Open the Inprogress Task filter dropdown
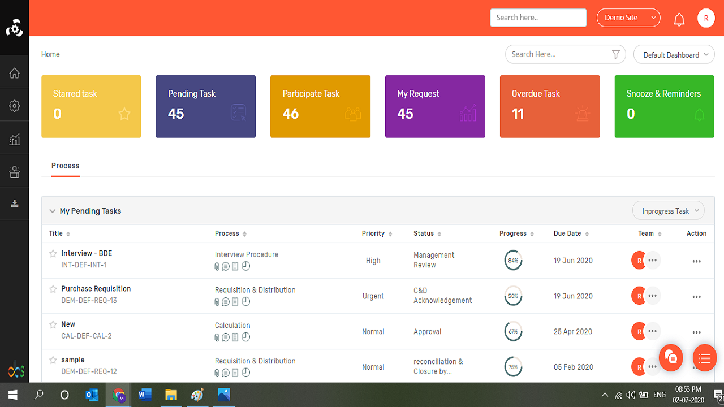Image resolution: width=724 pixels, height=407 pixels. [669, 210]
